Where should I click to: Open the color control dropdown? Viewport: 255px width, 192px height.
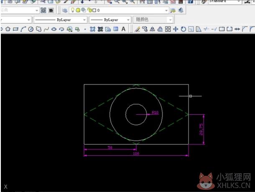tap(29, 20)
